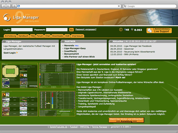Open the Google search magnifier dropdown
Viewport: 178px width, 133px height.
coord(125,6)
